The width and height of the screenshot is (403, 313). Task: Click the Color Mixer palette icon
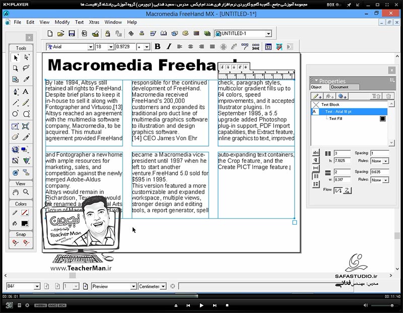click(x=185, y=33)
